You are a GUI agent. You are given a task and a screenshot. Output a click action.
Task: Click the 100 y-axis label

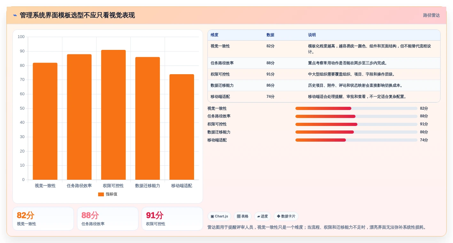click(21, 37)
